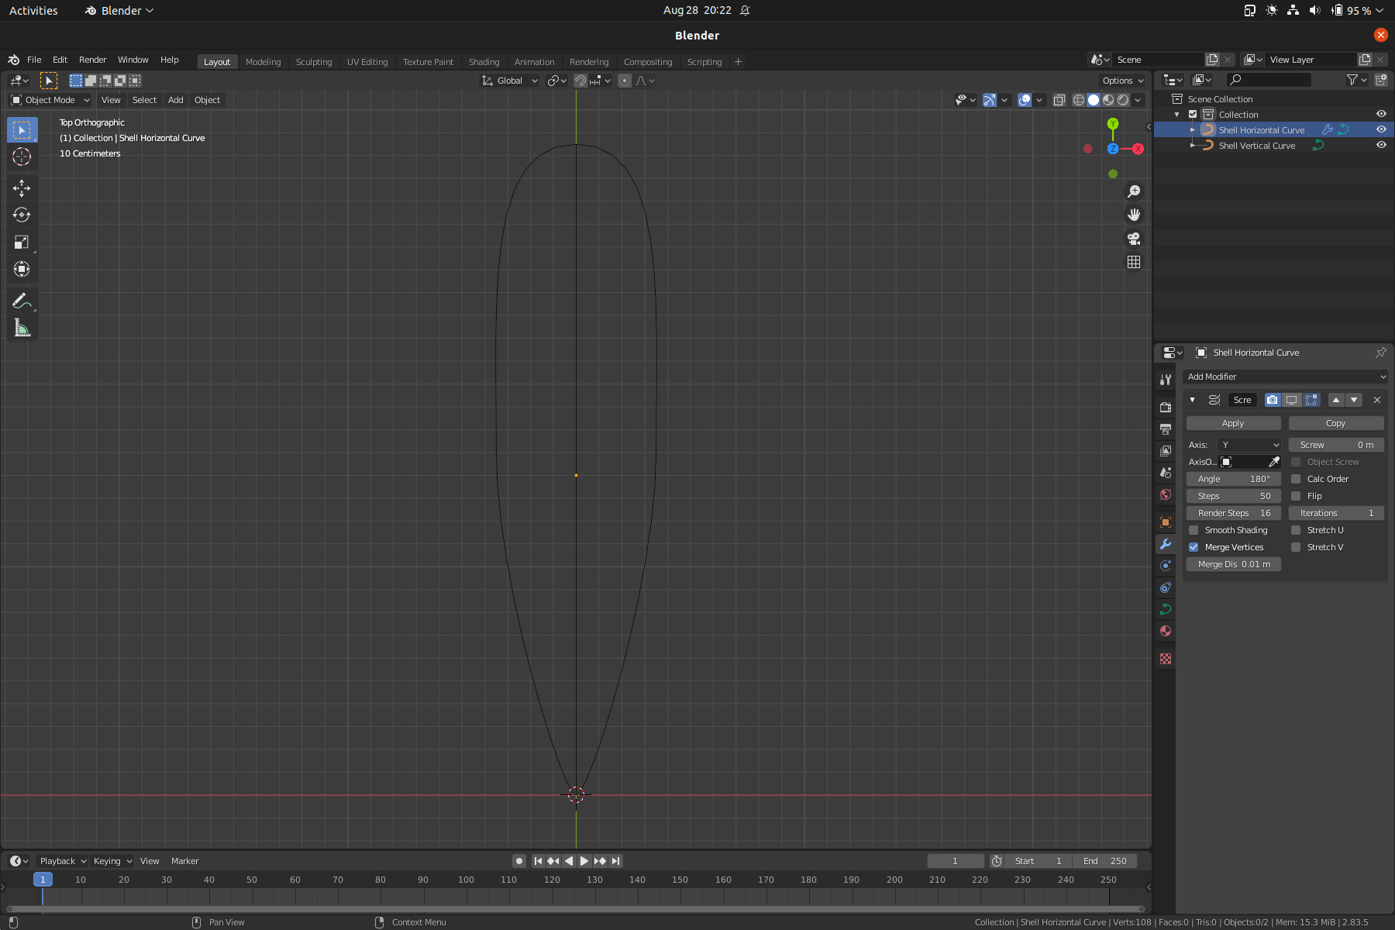Open the Object Data curve properties tab
The height and width of the screenshot is (930, 1395).
(1166, 609)
